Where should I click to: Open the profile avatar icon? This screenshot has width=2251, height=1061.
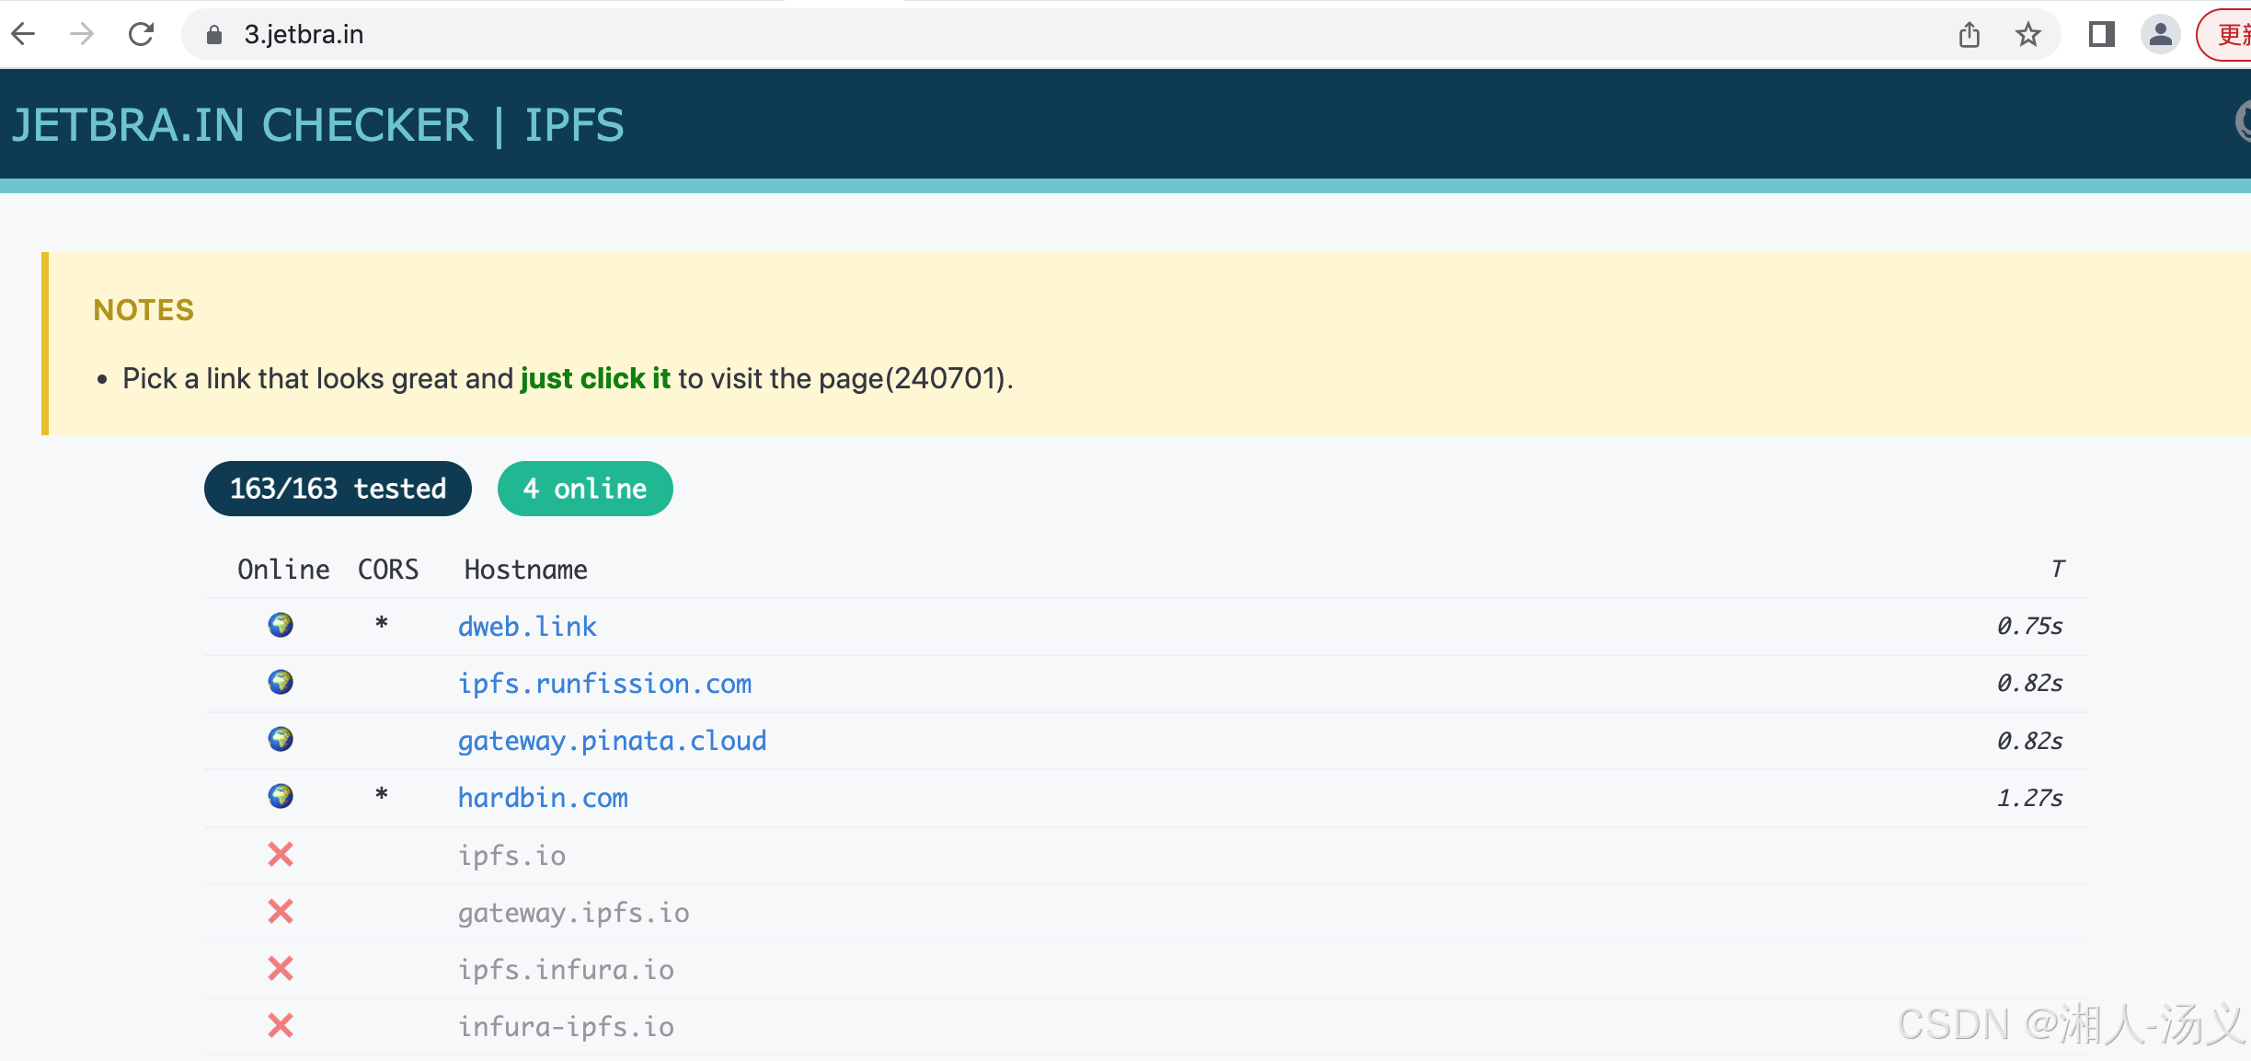(x=2160, y=35)
